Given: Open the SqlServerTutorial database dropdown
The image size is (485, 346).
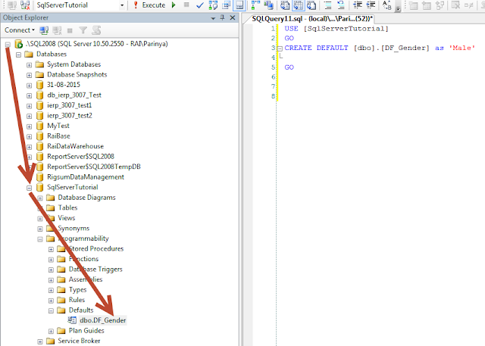Looking at the screenshot, I should [122, 5].
